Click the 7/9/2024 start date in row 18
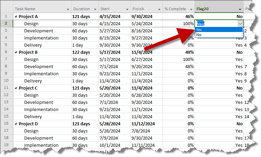 click(109, 138)
